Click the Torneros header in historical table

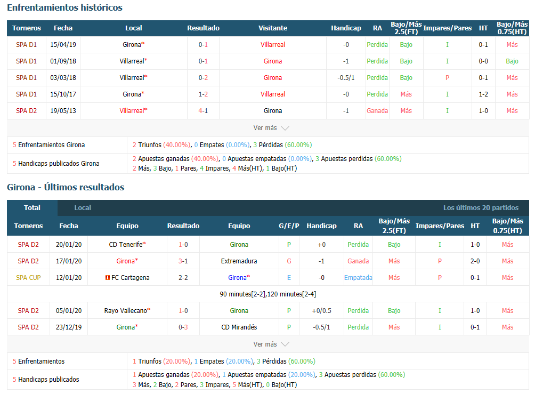26,28
